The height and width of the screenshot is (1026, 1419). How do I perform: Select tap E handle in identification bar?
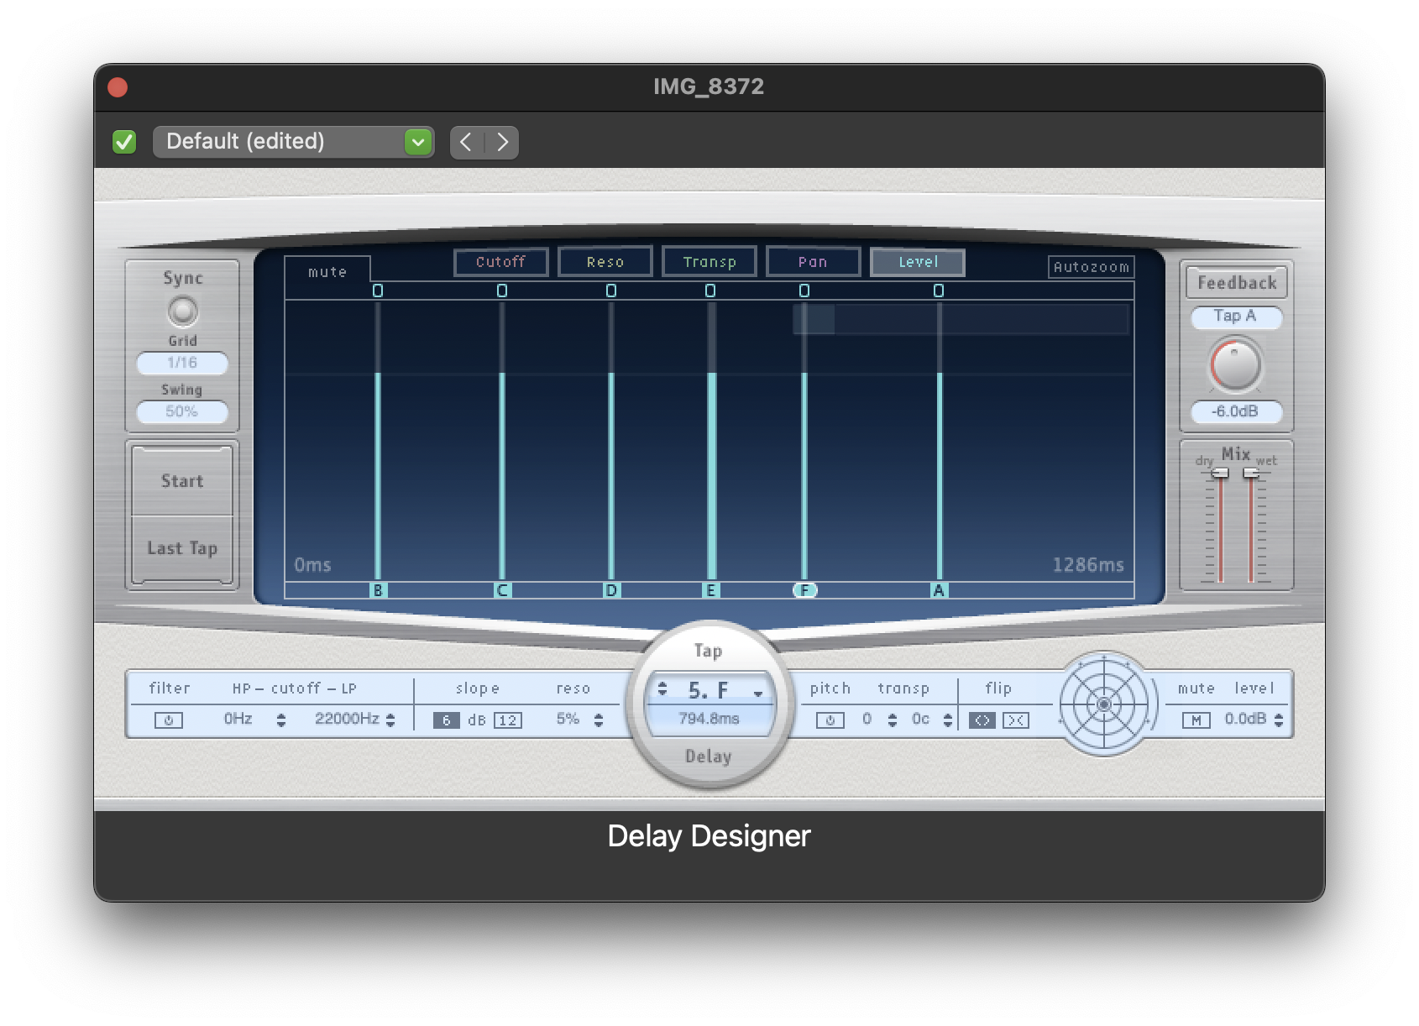coord(710,590)
